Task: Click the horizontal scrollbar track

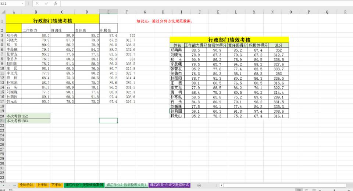Action: (285, 185)
